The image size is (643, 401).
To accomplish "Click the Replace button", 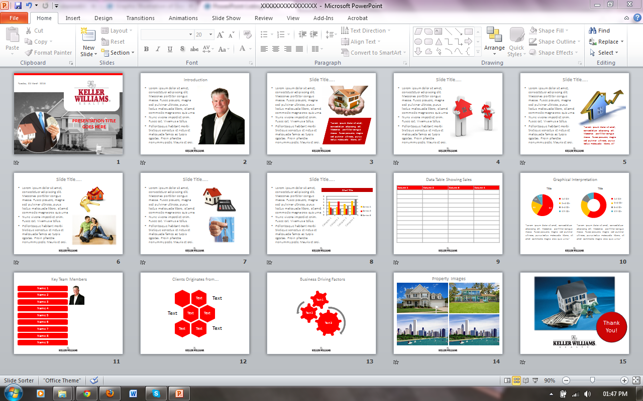I will pyautogui.click(x=606, y=42).
